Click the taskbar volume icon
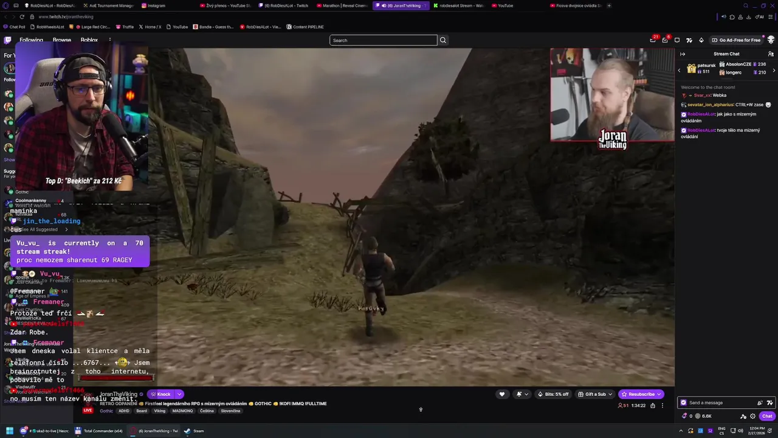Viewport: 778px width, 438px height. click(740, 431)
